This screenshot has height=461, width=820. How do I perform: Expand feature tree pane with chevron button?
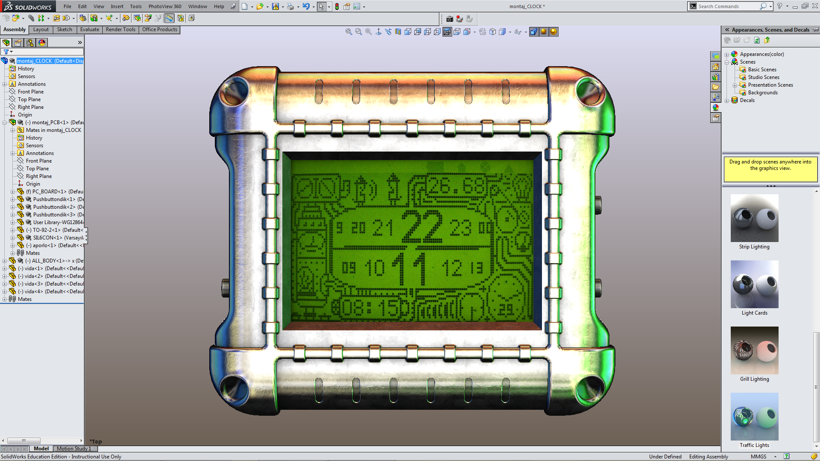coord(79,43)
